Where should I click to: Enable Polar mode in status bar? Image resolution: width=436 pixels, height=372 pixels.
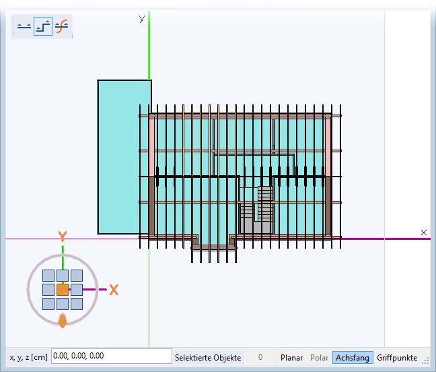319,358
